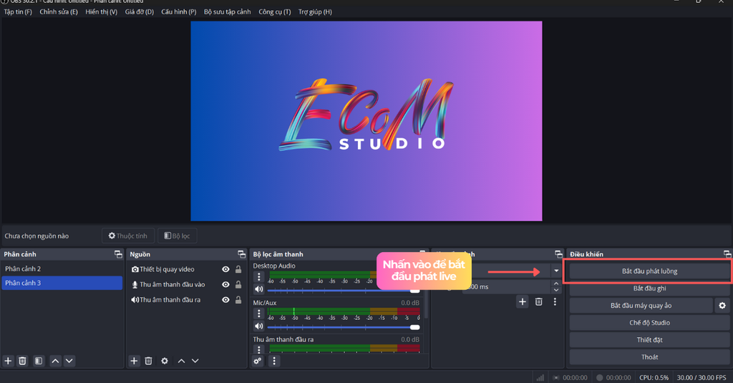The height and width of the screenshot is (383, 733).
Task: Hide the Thu âm thanh đầu vào source
Action: coord(225,285)
